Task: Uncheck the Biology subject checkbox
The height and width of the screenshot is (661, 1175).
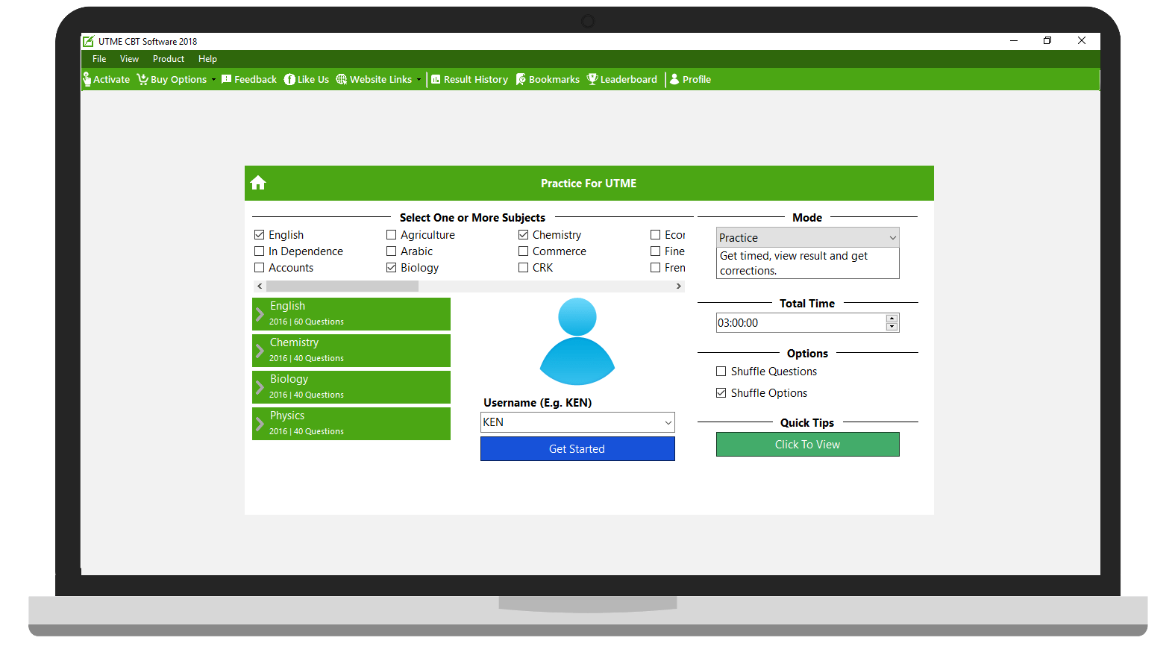Action: point(392,268)
